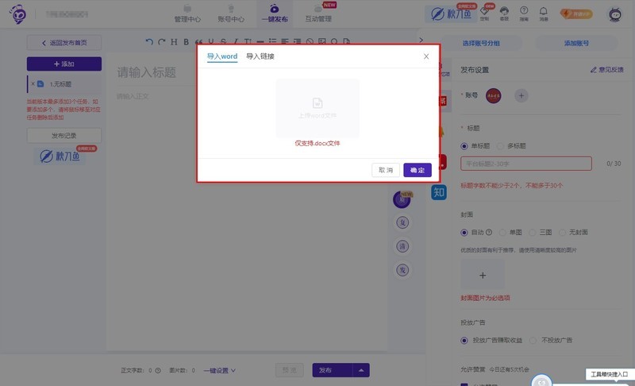
Task: Click the 定制 diamond icon in header
Action: coord(484,14)
